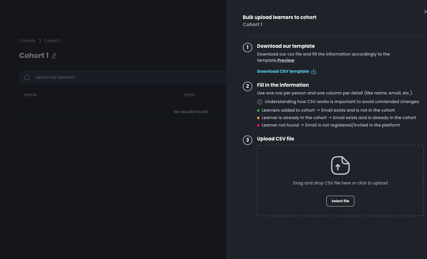The image size is (427, 259).
Task: Click the file upload icon in drop zone
Action: coord(340,165)
